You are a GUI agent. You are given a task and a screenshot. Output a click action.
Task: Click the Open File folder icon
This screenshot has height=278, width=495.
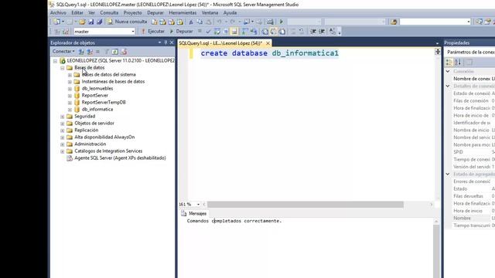click(82, 22)
